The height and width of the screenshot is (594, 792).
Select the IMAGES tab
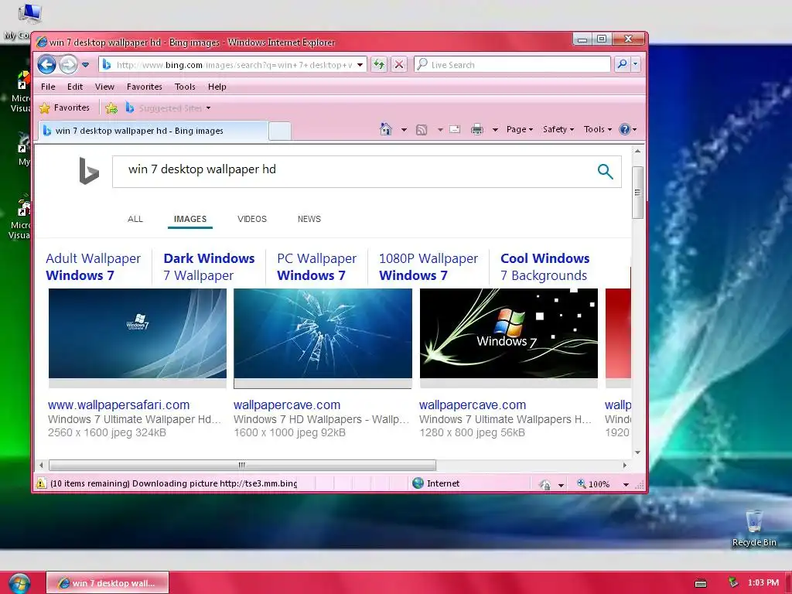pyautogui.click(x=190, y=219)
